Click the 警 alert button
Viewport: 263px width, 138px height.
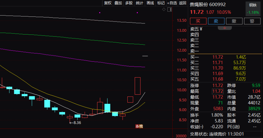pyautogui.click(x=252, y=21)
